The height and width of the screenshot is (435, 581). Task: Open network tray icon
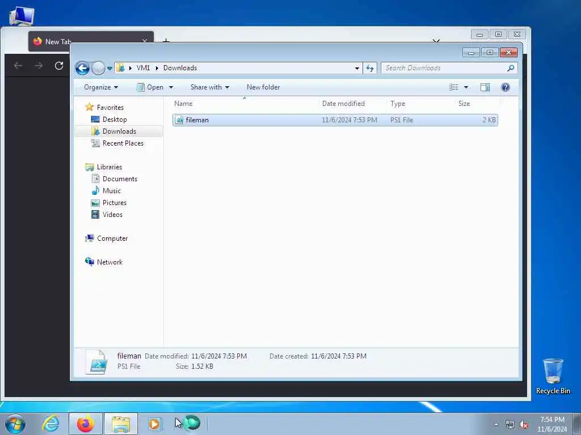[510, 425]
